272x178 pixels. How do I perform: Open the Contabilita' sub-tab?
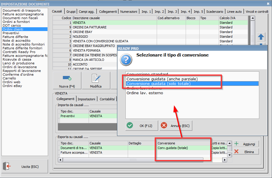(107, 99)
